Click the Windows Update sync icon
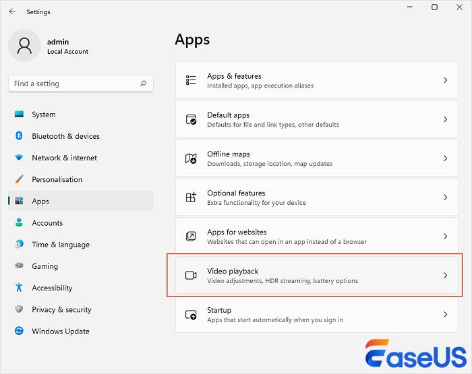 19,331
